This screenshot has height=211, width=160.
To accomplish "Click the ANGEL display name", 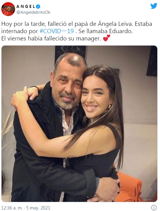I will click(x=26, y=6).
